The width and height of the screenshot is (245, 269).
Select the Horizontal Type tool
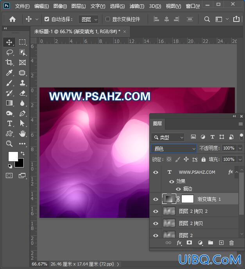pyautogui.click(x=9, y=123)
